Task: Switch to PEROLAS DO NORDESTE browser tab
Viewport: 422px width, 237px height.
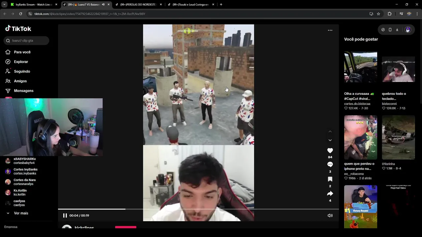Action: 138,5
